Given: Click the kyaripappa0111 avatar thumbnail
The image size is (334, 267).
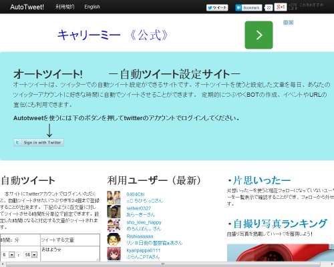Looking at the screenshot, I should tap(114, 254).
